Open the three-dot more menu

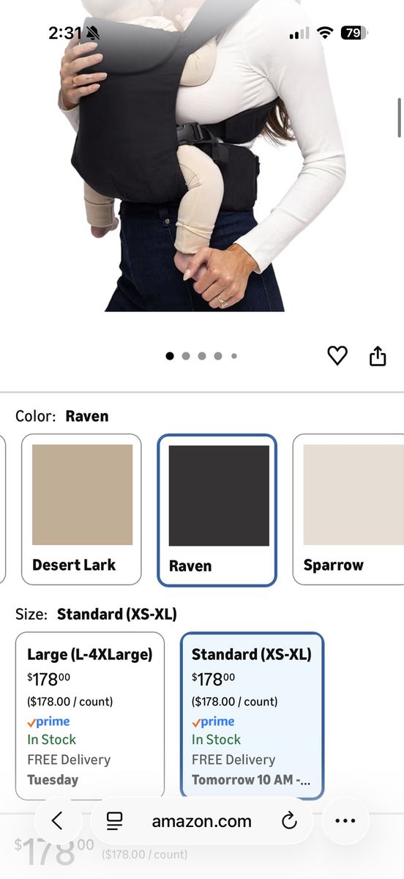pos(345,821)
